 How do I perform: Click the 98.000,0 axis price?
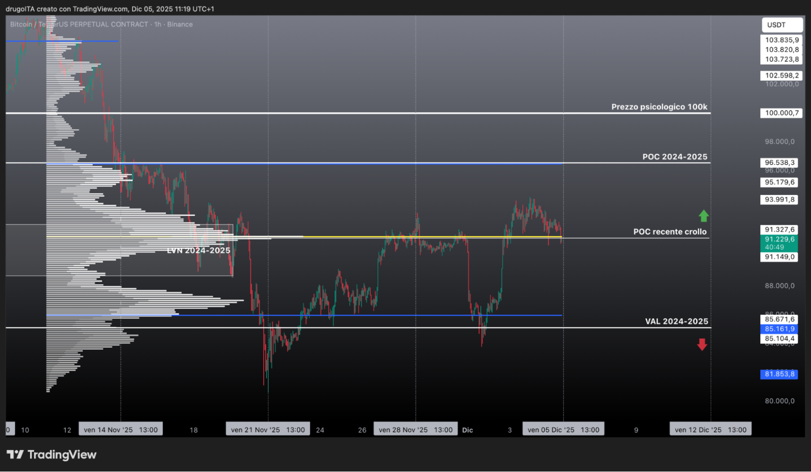tap(779, 142)
